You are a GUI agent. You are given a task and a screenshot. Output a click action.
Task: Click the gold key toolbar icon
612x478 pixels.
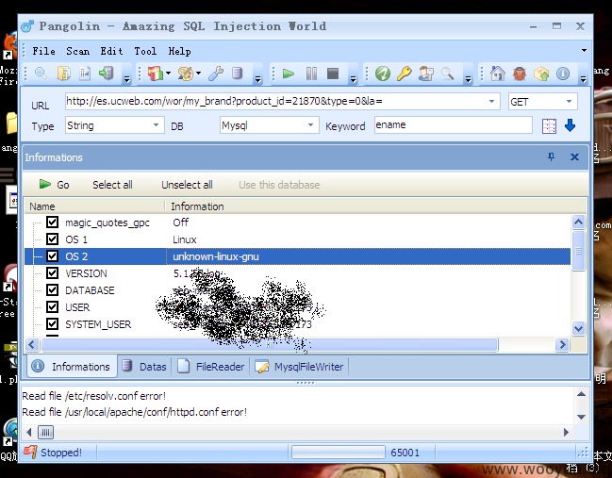404,74
